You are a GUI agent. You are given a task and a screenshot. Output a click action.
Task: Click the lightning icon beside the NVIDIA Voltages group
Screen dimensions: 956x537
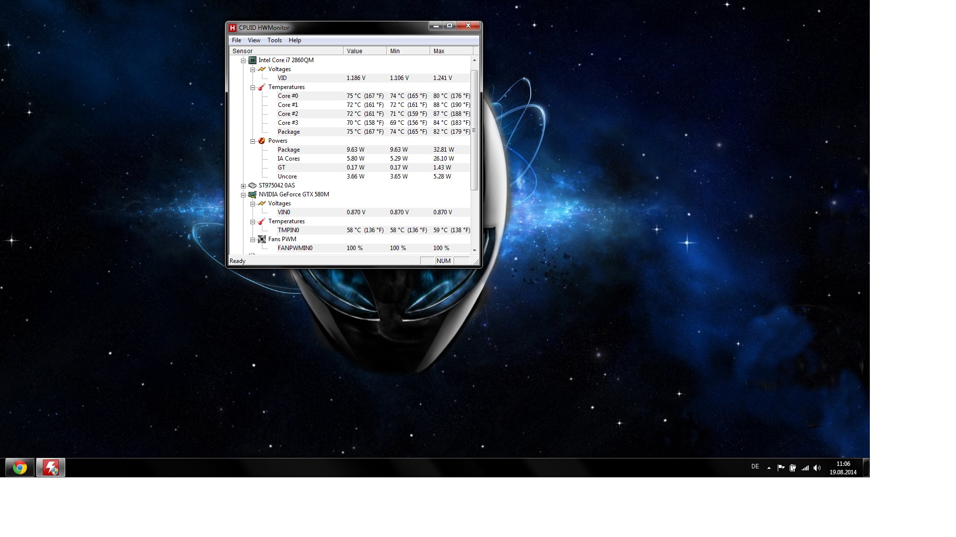pyautogui.click(x=262, y=203)
